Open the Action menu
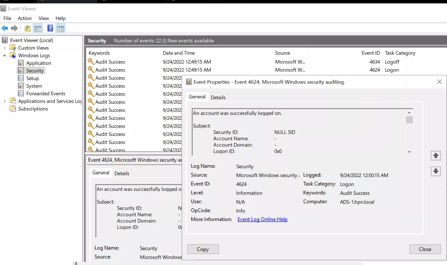Screen dimensions: 447x265 (25, 18)
